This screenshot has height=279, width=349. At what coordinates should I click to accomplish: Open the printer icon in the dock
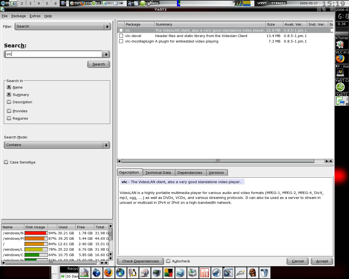[145, 272]
